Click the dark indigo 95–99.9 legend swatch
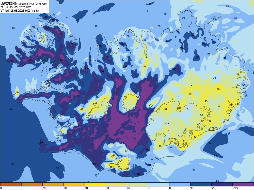Viewport: 254px width, 190px height. click(x=222, y=184)
